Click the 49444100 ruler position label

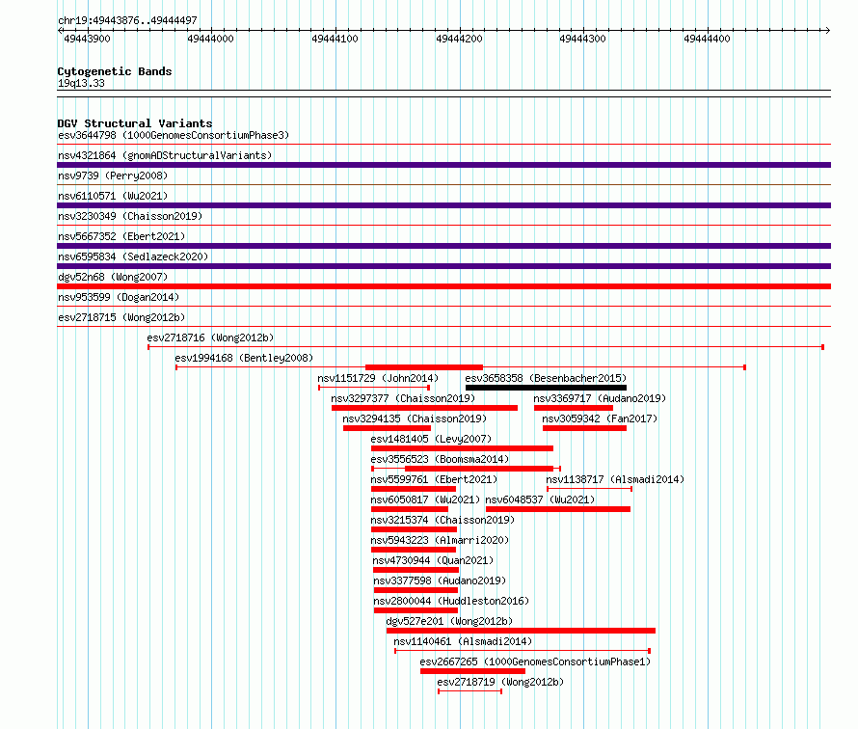335,39
